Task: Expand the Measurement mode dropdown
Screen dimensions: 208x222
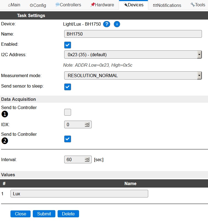Action: coord(133,75)
